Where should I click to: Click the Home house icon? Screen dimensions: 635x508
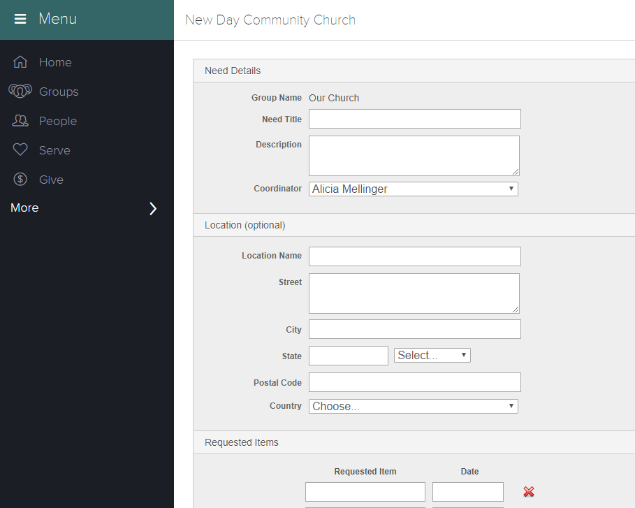pos(20,62)
